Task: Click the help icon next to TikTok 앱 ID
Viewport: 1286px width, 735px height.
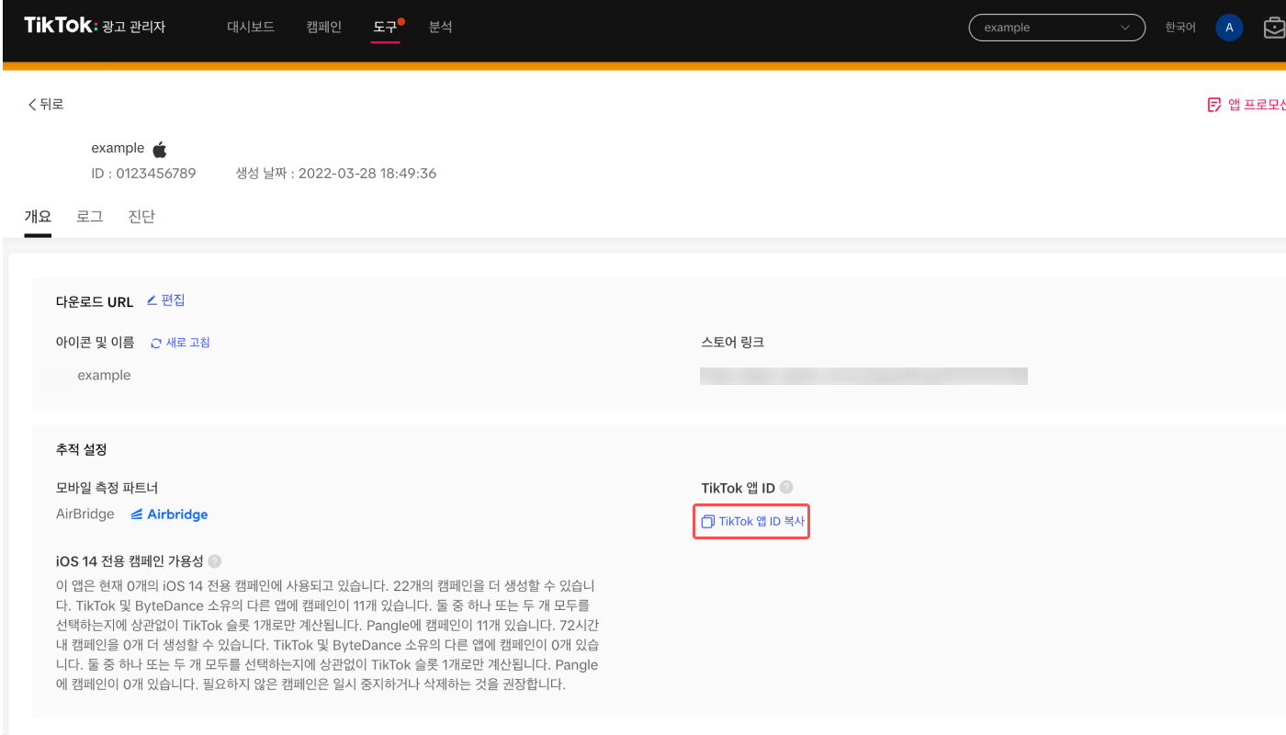Action: (x=786, y=488)
